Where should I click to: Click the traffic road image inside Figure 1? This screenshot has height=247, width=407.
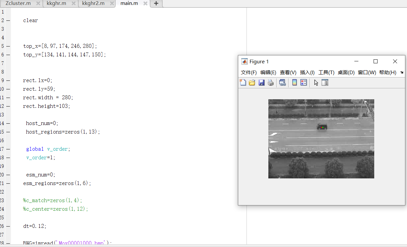pyautogui.click(x=321, y=139)
